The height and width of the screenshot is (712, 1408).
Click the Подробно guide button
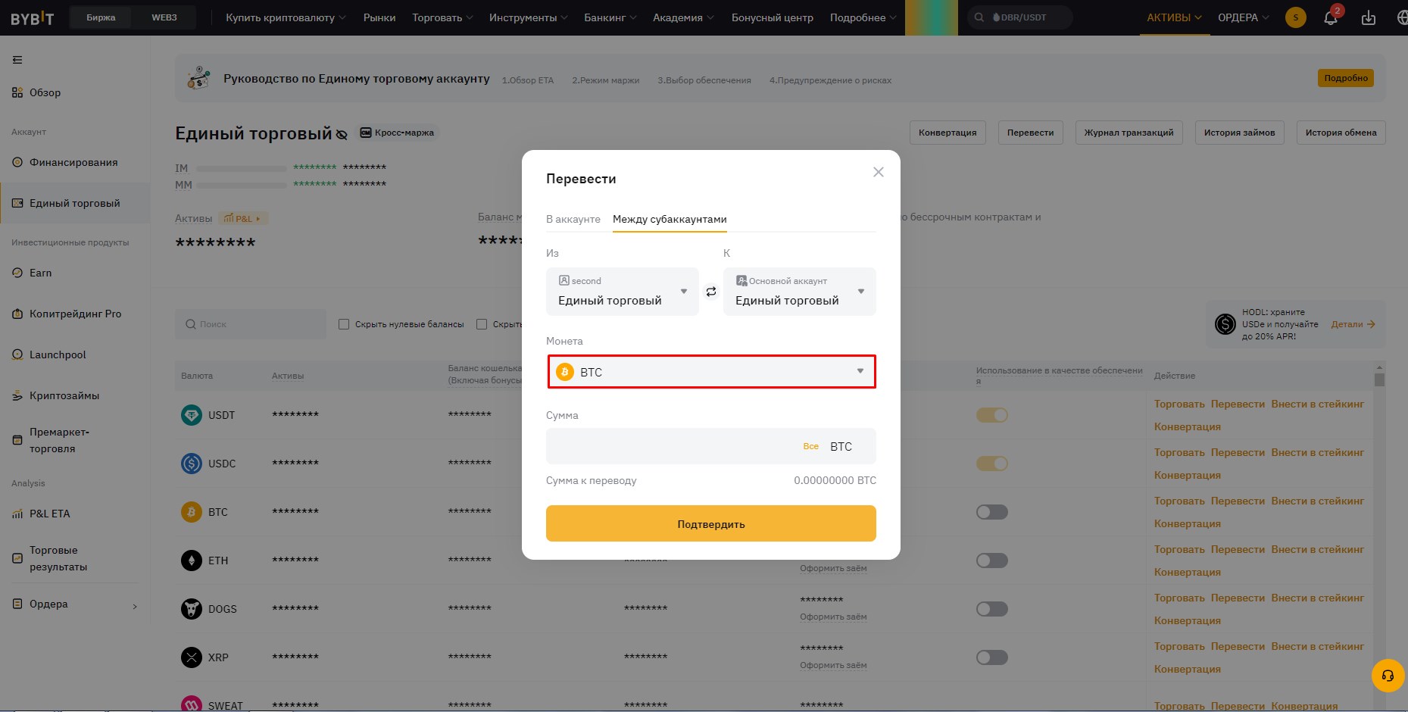1346,78
